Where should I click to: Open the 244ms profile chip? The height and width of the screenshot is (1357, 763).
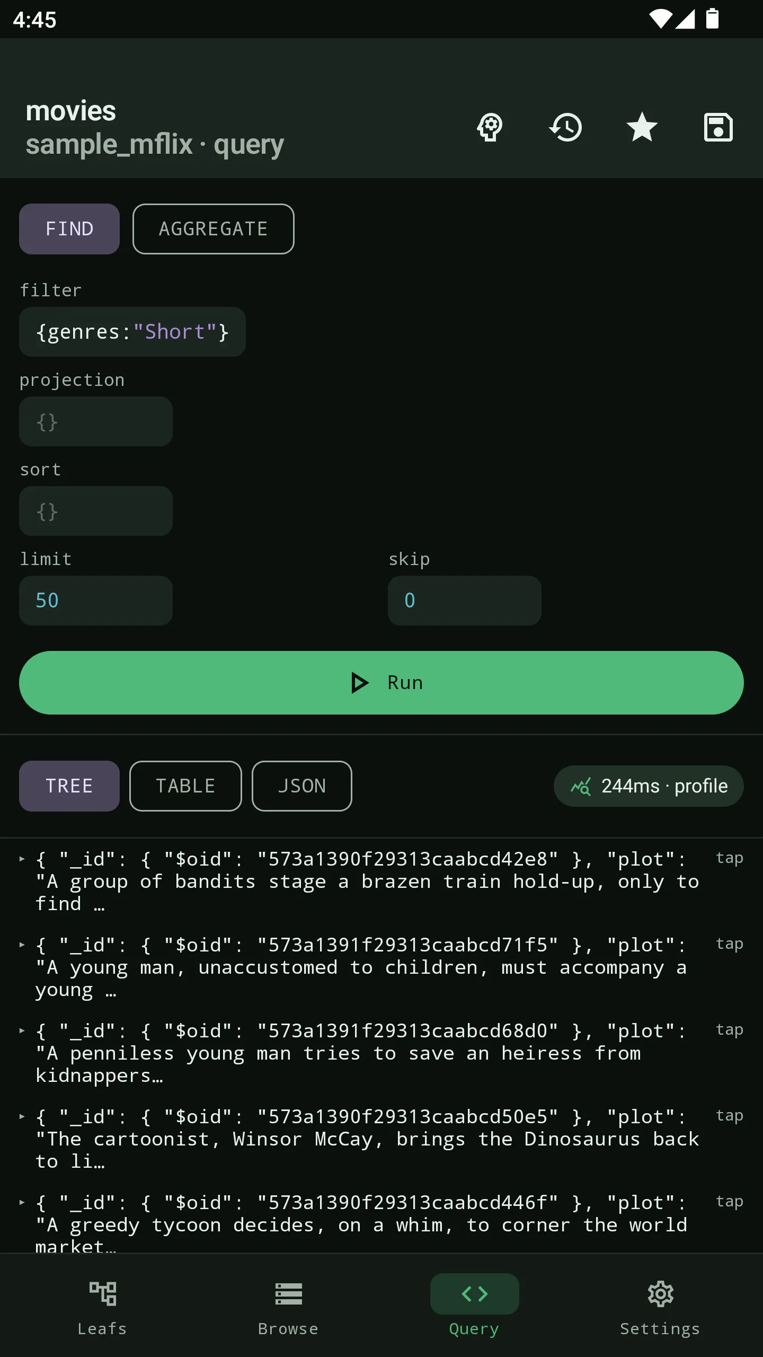[649, 786]
